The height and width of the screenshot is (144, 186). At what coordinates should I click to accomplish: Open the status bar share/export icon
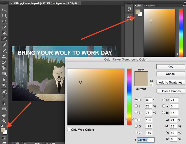[24, 143]
